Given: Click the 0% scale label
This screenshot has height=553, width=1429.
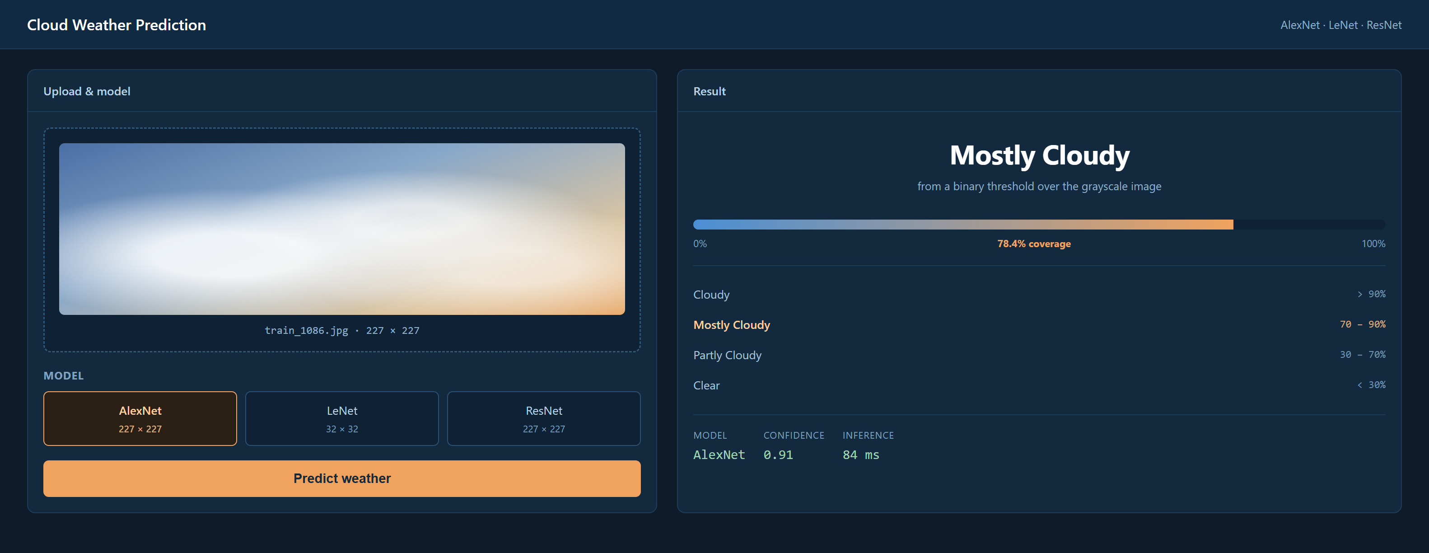Looking at the screenshot, I should [700, 244].
